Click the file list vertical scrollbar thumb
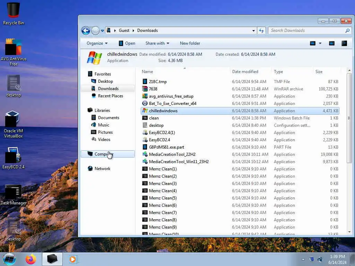Viewport: 355px width, 266px height. [x=349, y=118]
